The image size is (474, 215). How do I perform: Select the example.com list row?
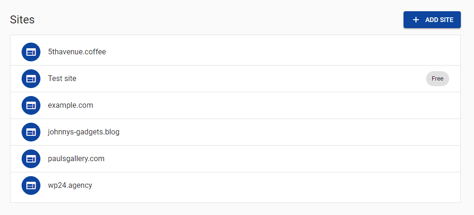[235, 105]
